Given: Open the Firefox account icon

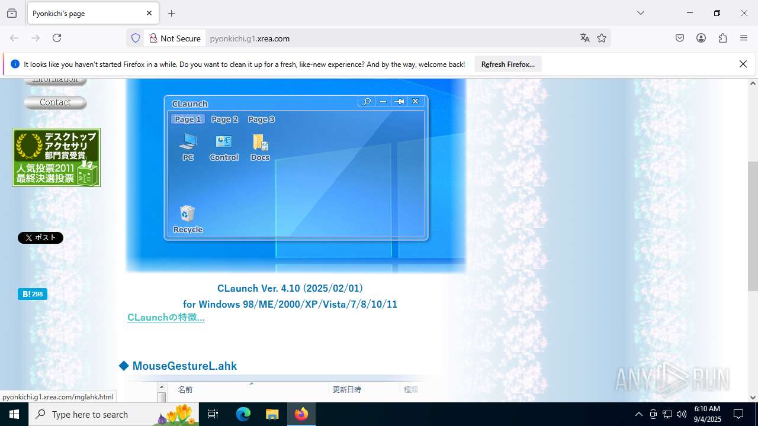Looking at the screenshot, I should click(701, 38).
